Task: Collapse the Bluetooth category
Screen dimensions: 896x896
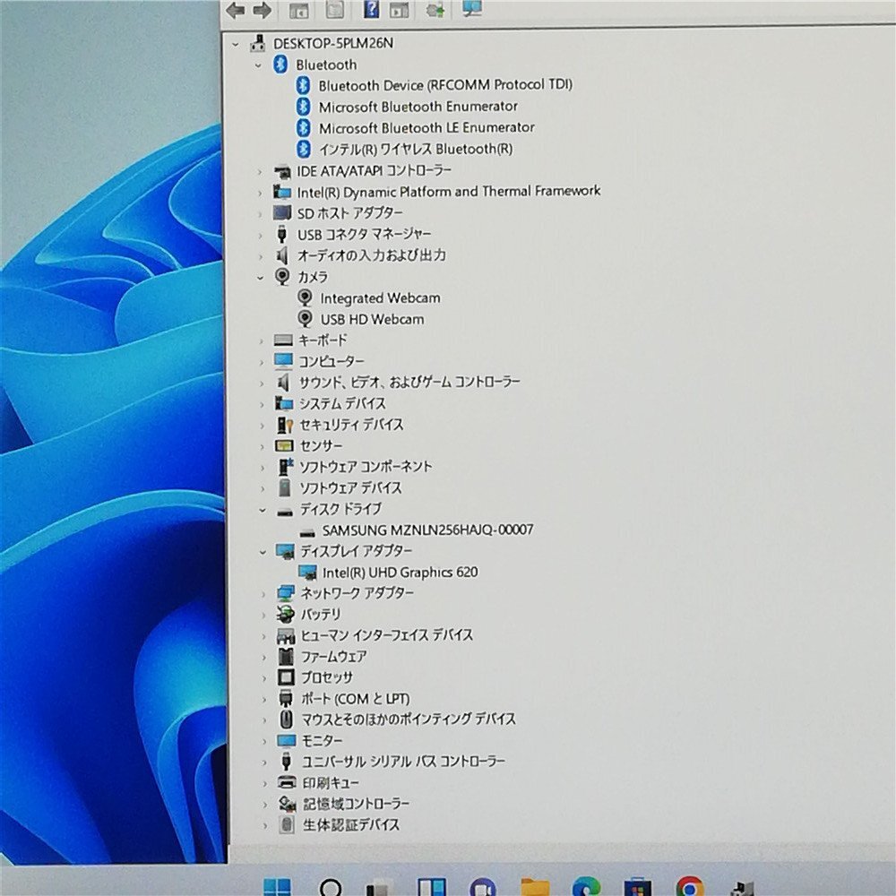Action: (258, 65)
